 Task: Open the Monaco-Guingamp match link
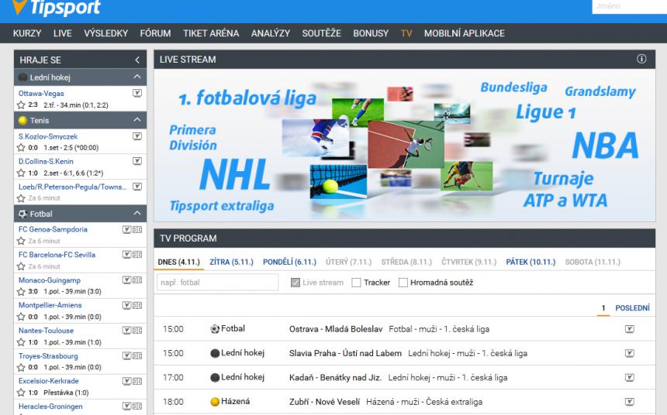coord(50,280)
